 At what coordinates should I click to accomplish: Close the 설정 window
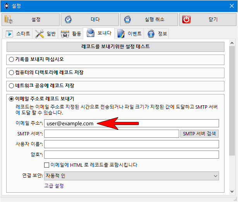(x=232, y=6)
